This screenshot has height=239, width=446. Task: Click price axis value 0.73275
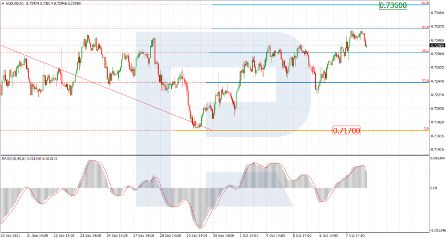pos(437,27)
